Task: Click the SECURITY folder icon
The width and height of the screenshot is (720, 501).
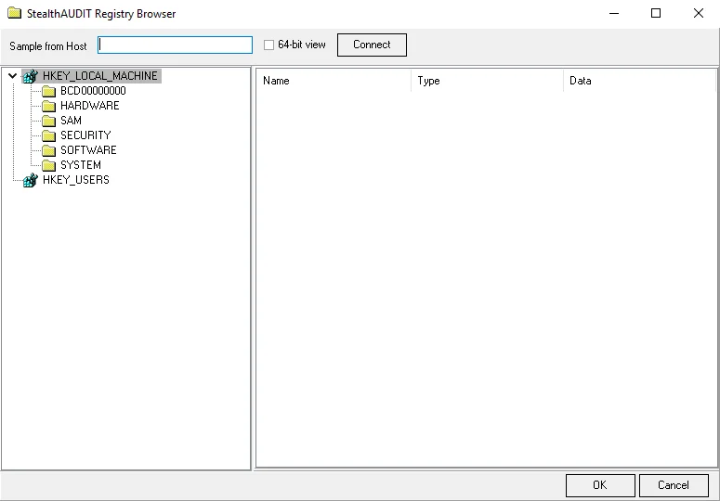Action: tap(48, 135)
